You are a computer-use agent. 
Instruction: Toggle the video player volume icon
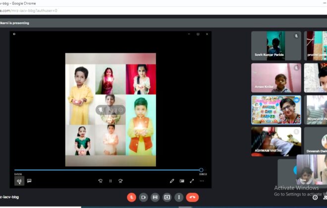[19, 181]
